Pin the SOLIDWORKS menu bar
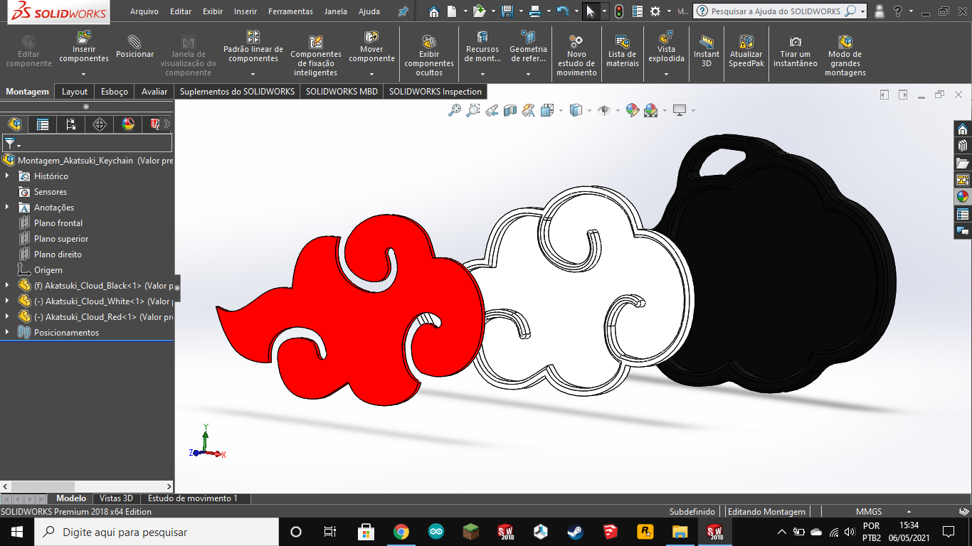 point(403,11)
